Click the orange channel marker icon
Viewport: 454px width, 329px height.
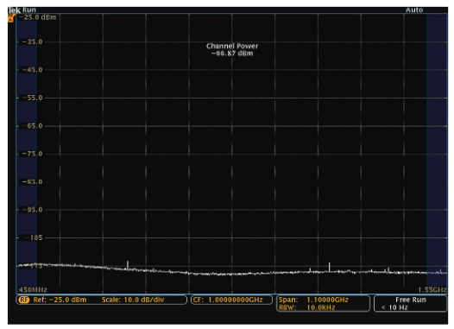[x=10, y=18]
